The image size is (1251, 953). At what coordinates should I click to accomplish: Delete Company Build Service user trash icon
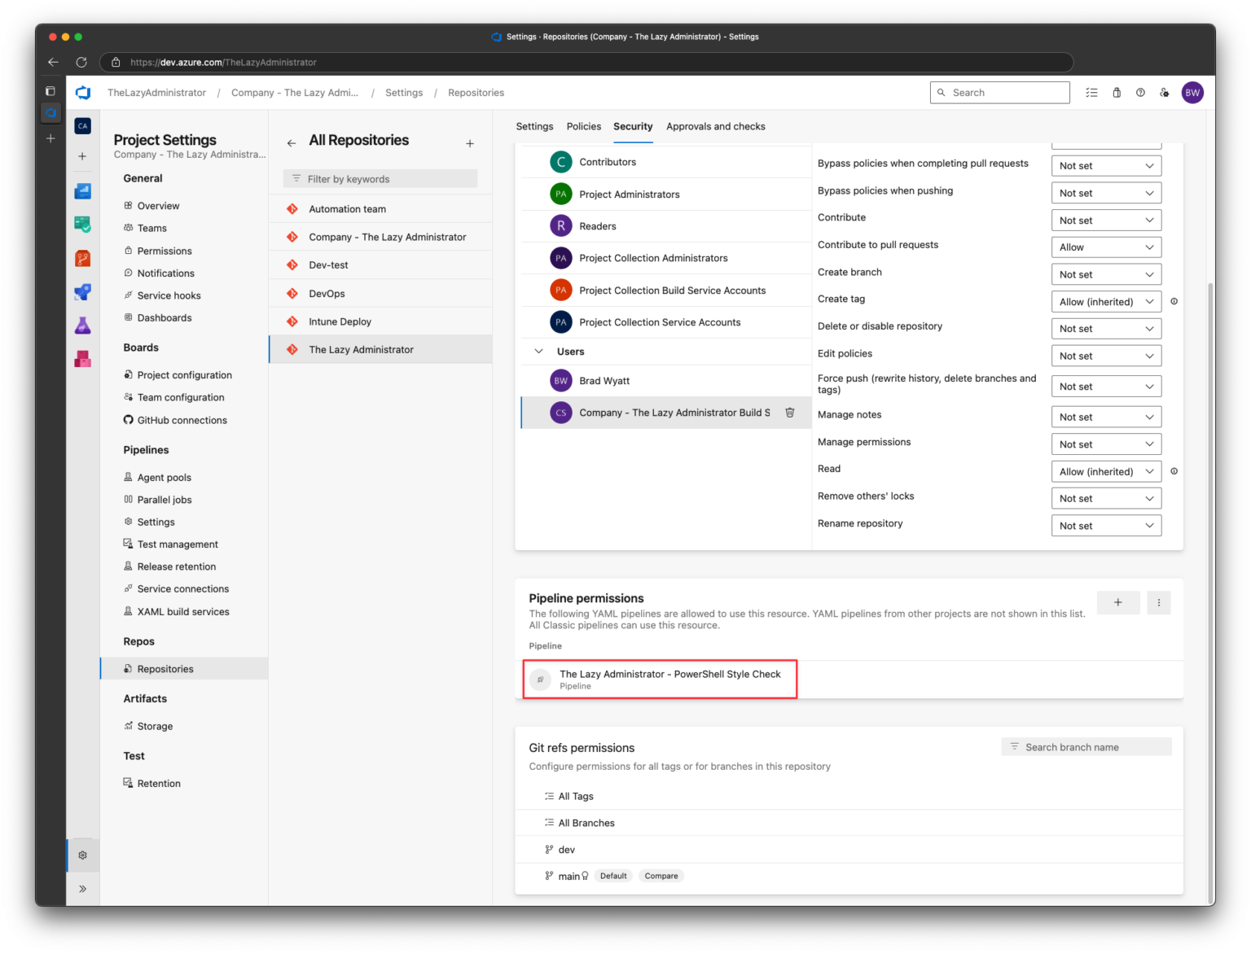[x=789, y=413]
